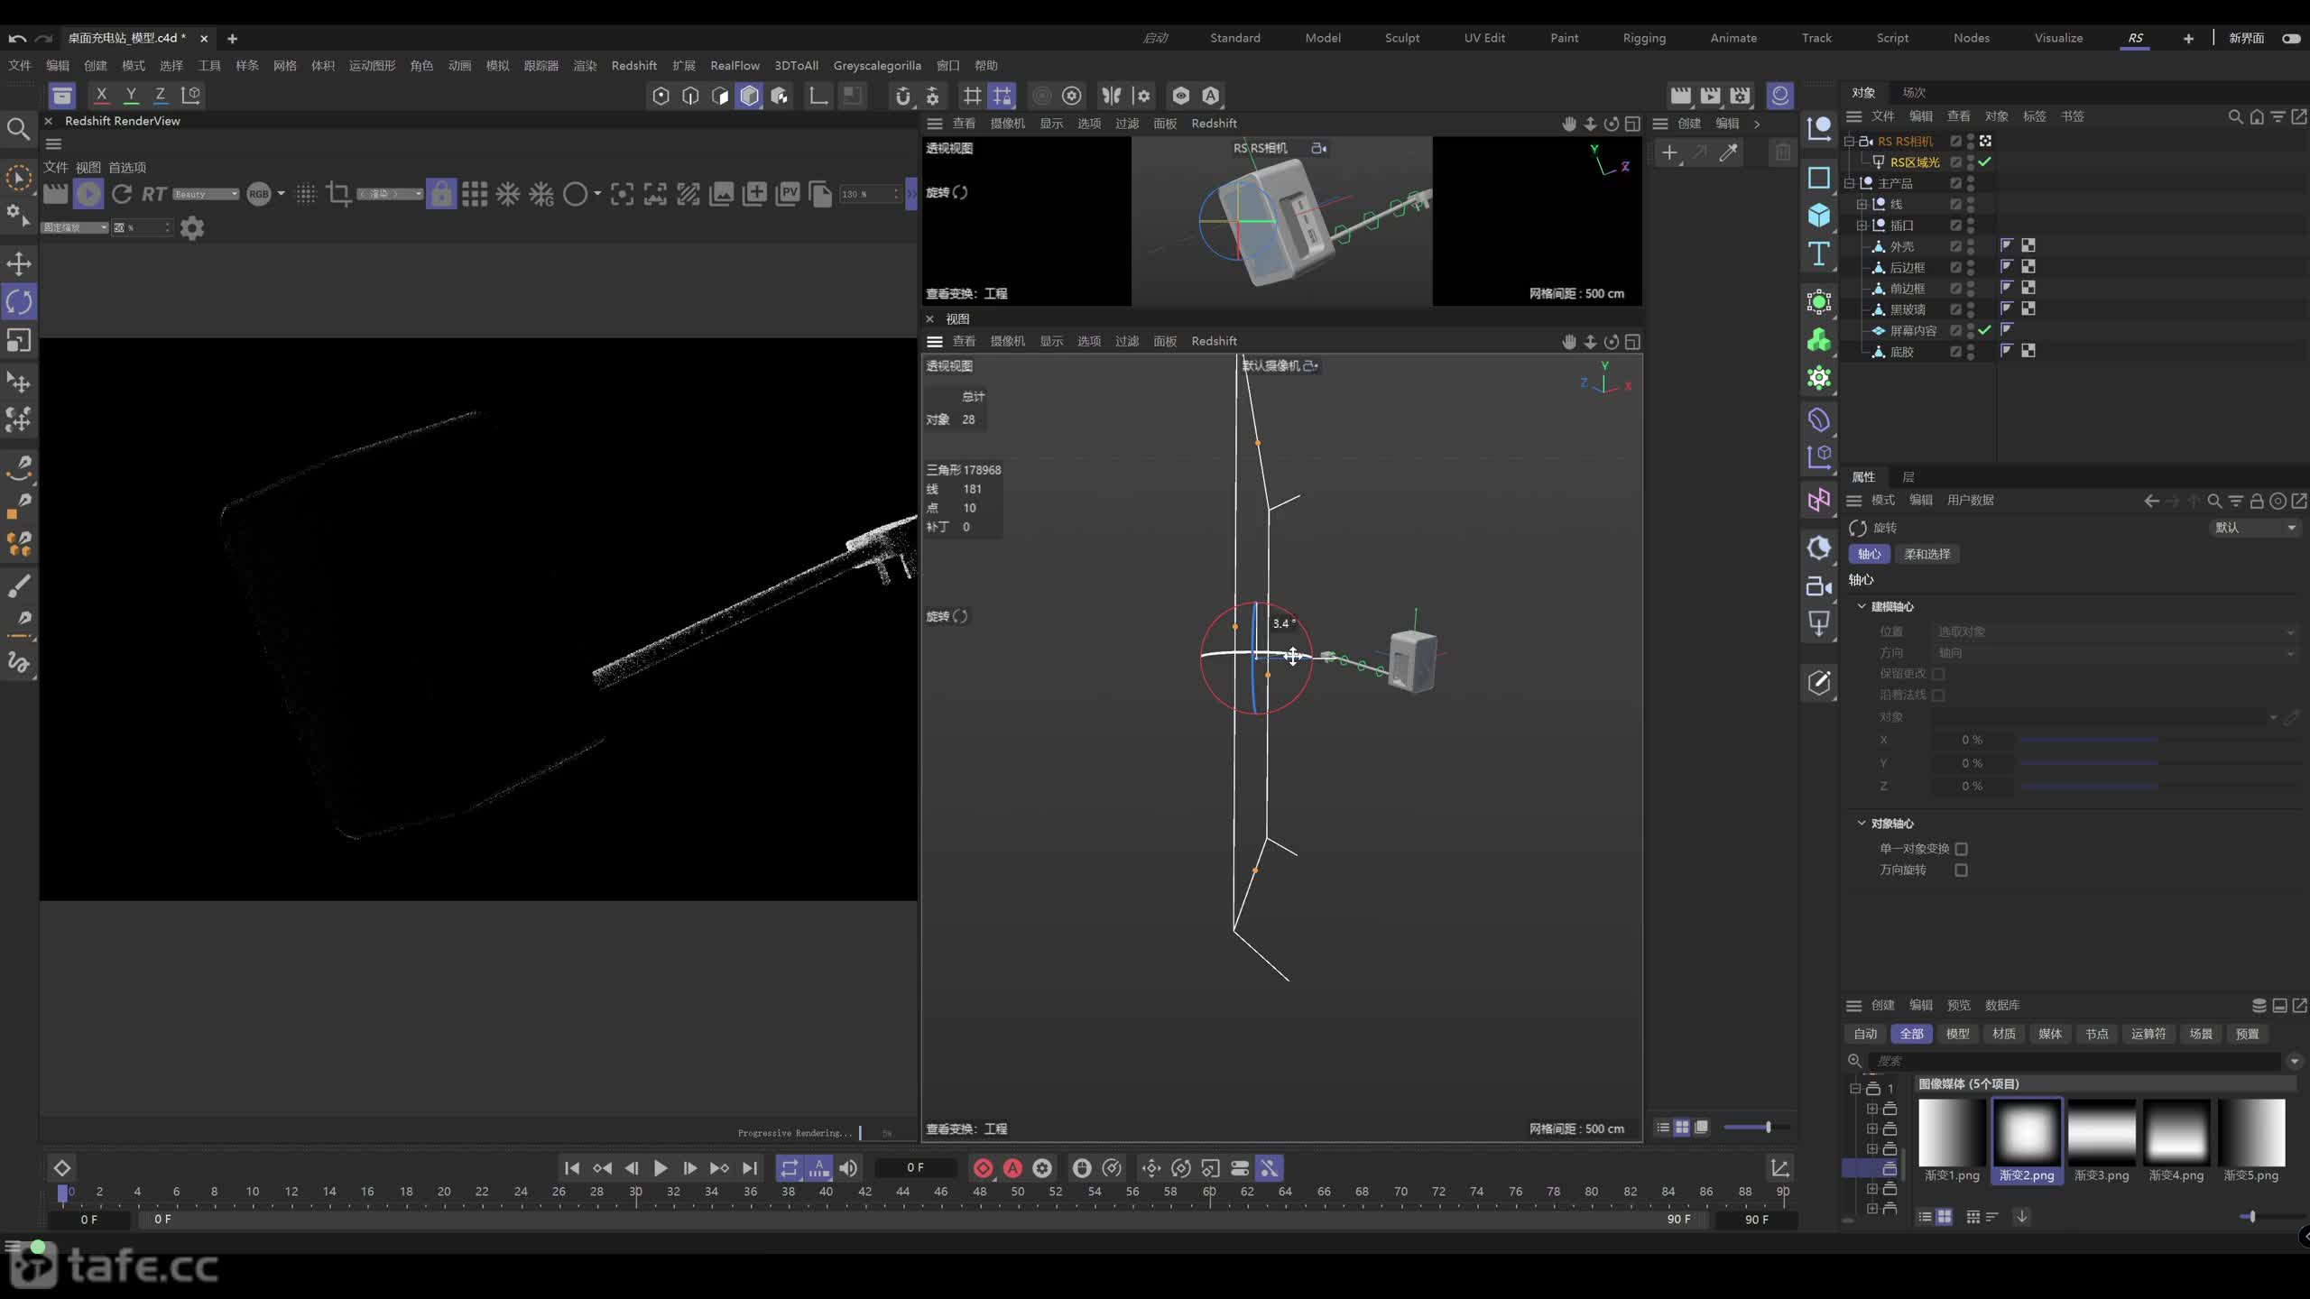Undo last action arrow icon
This screenshot has width=2310, height=1299.
click(17, 39)
